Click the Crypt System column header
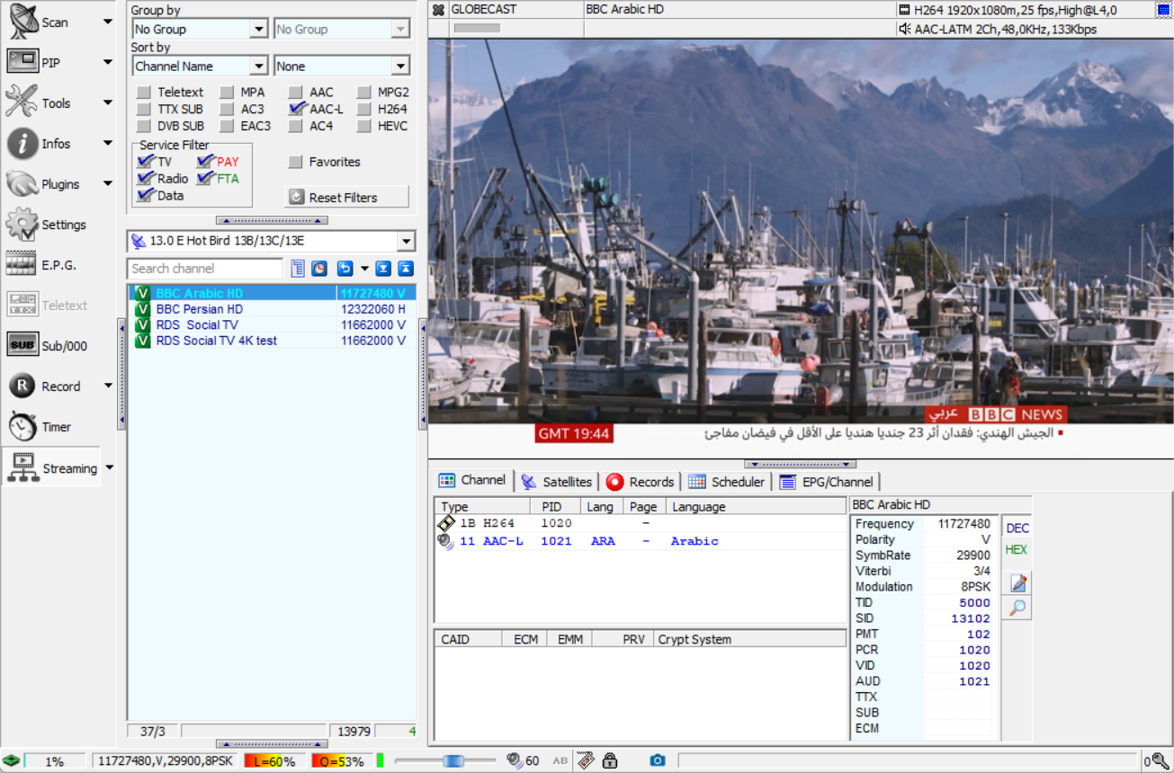 (749, 640)
